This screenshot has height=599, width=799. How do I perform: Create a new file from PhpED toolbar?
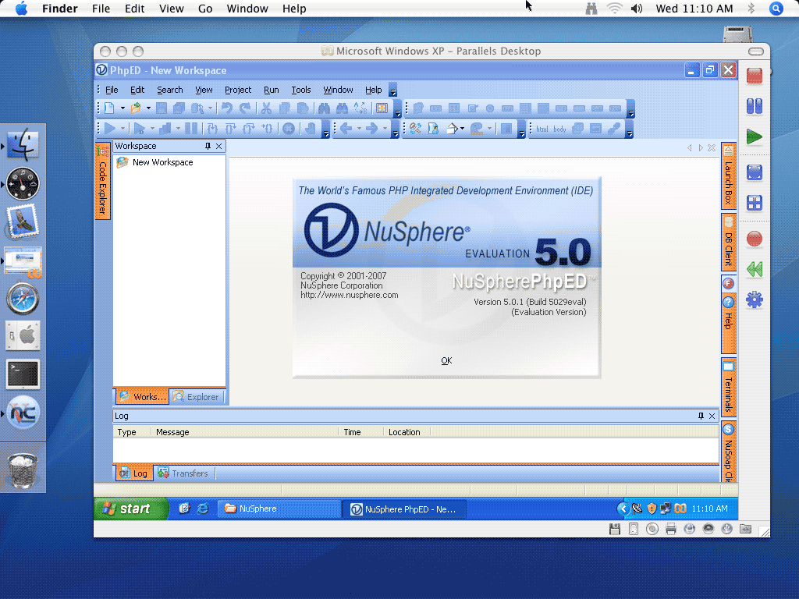tap(109, 108)
